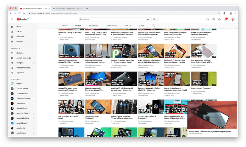
Task: Select the VÍDEOS channel tab
Action: coord(78,26)
